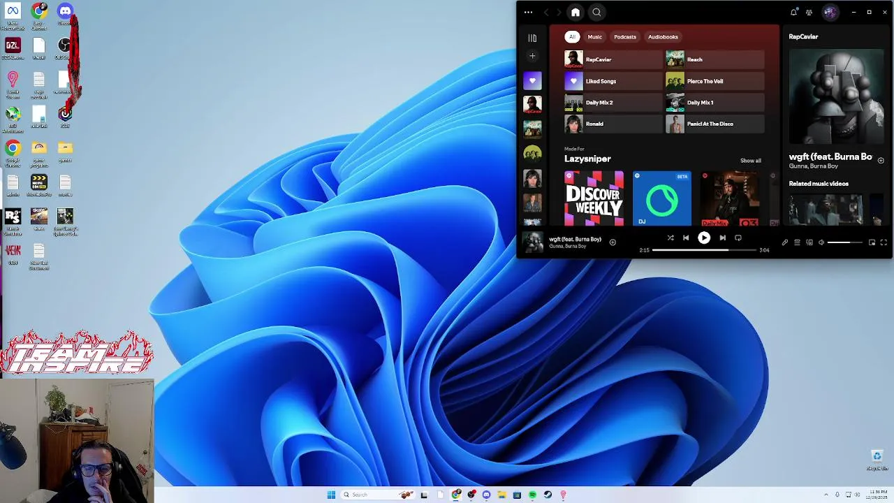The height and width of the screenshot is (503, 894).
Task: Click the Gunna, Burna Boy artist link in the player bar
Action: 567,247
